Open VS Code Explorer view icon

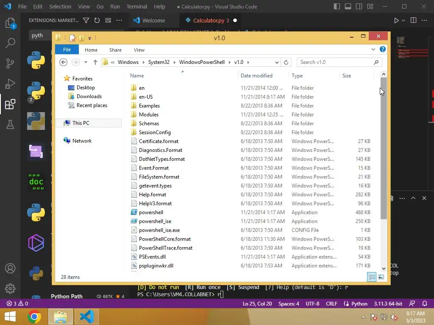click(10, 23)
